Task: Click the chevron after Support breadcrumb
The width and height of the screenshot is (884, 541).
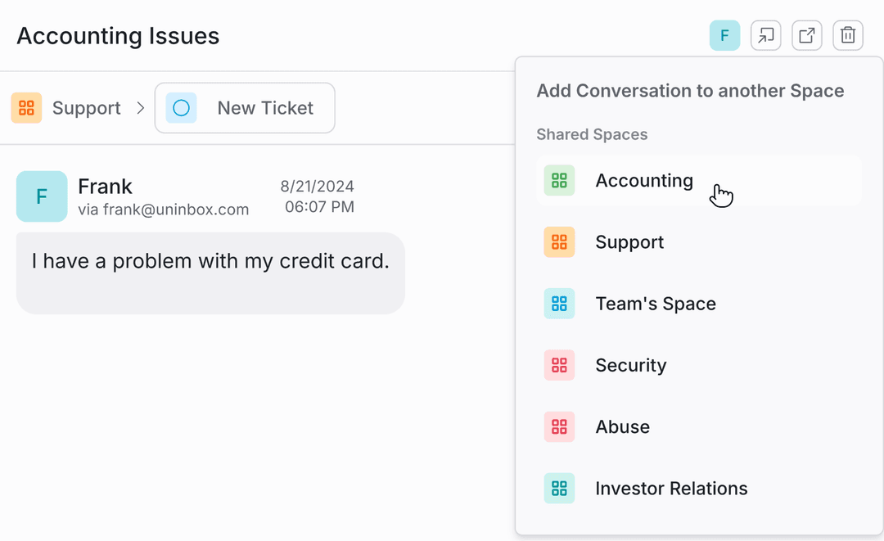Action: [140, 108]
